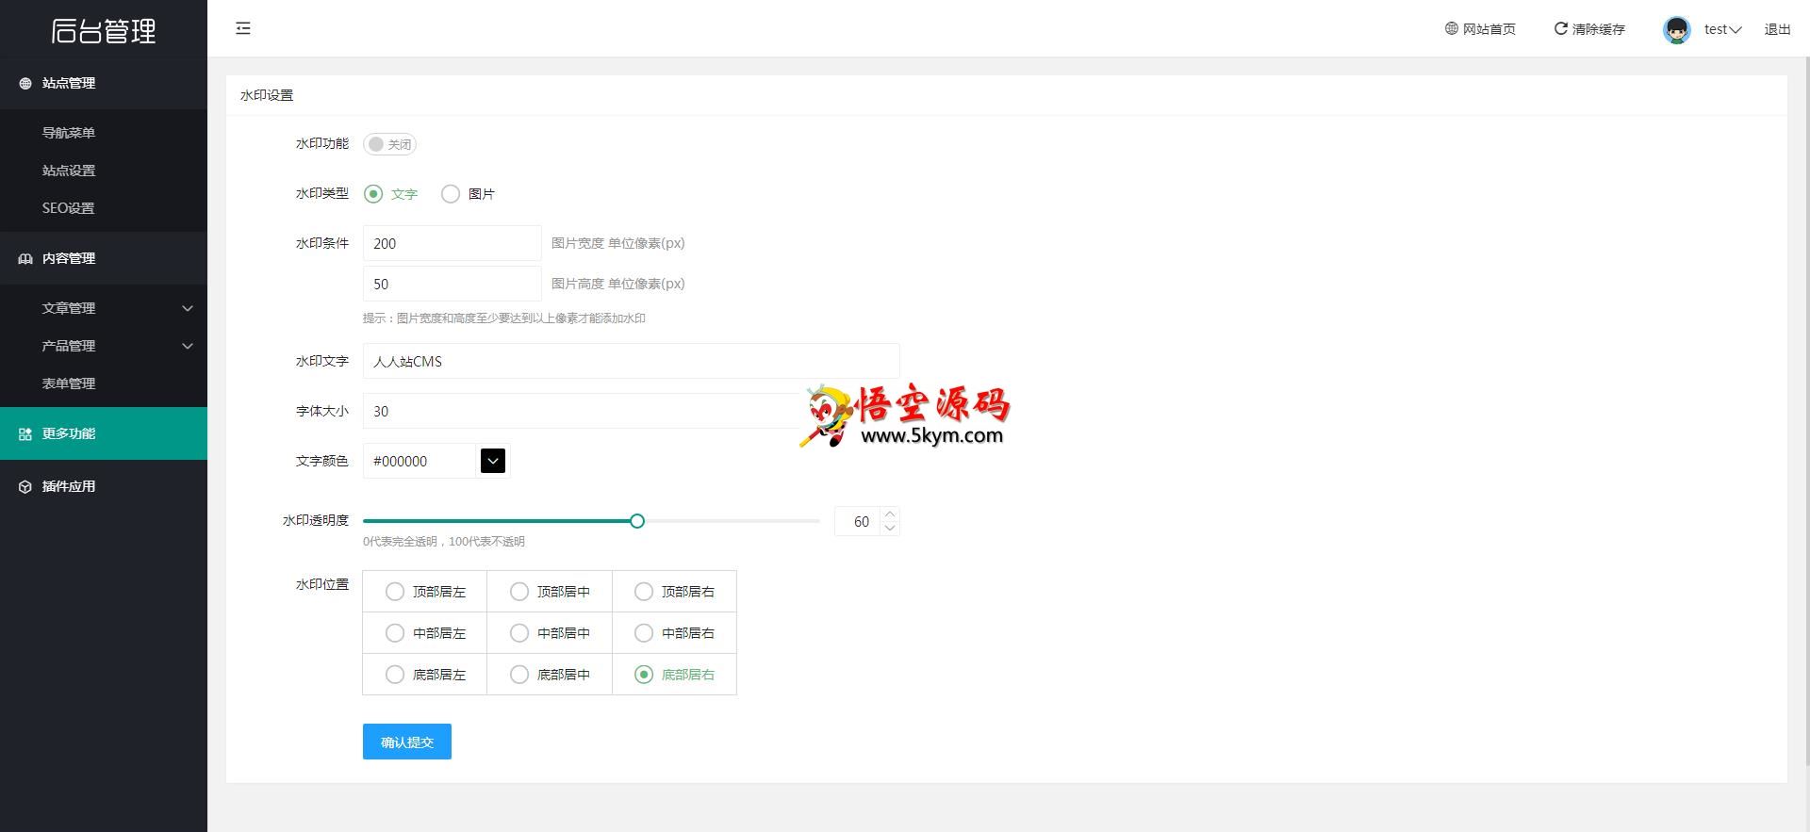Image resolution: width=1810 pixels, height=832 pixels.
Task: Click the #000000 color text field
Action: [420, 461]
